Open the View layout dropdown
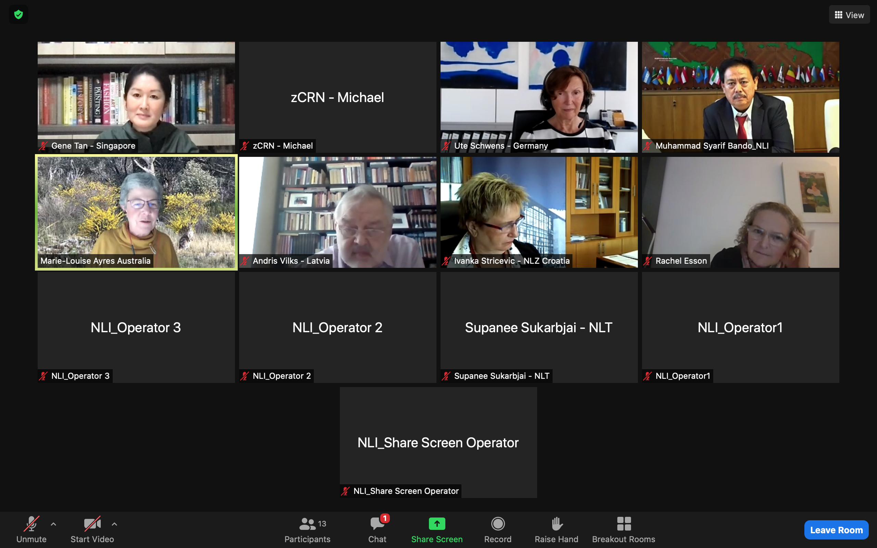Image resolution: width=877 pixels, height=548 pixels. click(854, 15)
